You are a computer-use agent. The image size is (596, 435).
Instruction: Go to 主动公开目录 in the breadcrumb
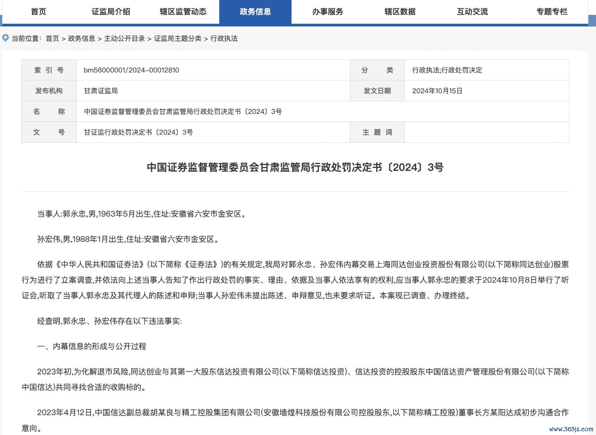124,38
